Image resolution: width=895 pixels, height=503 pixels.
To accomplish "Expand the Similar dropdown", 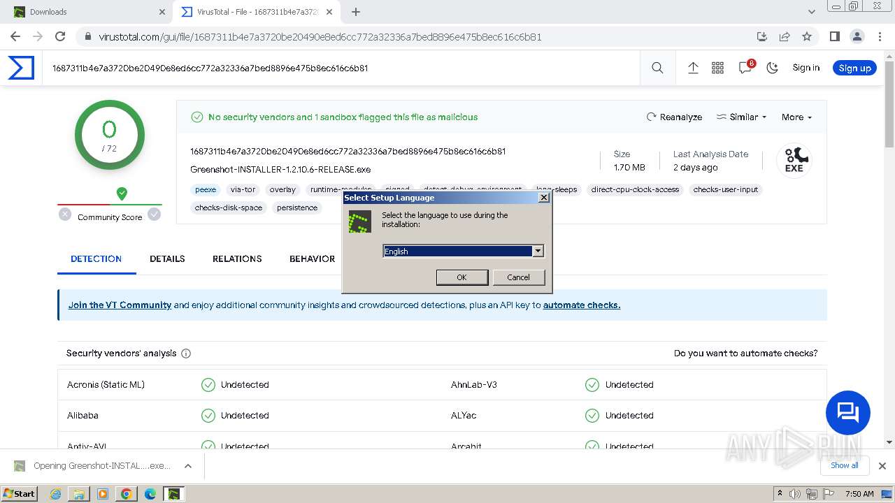I will click(x=742, y=117).
